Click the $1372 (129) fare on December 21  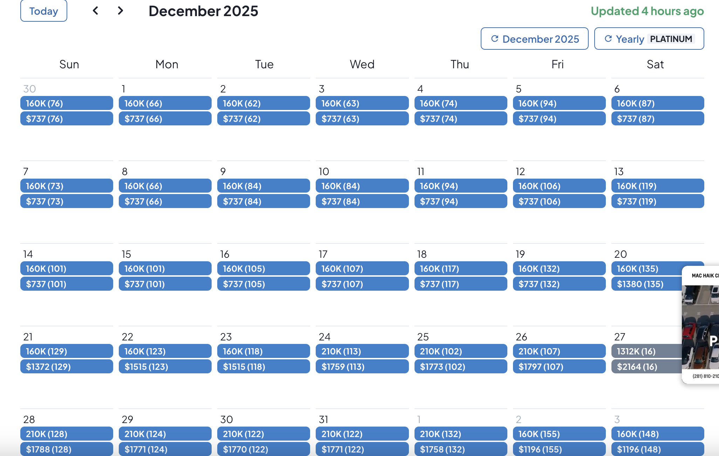[67, 367]
